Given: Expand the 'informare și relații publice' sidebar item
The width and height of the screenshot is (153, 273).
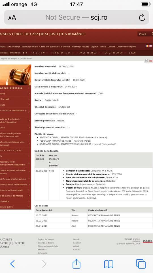Looking at the screenshot, I should tap(29, 179).
